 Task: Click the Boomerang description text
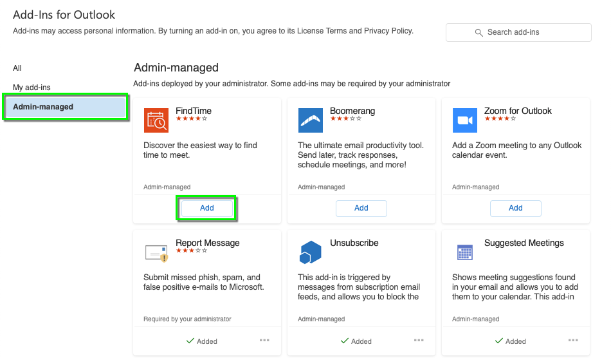point(361,155)
